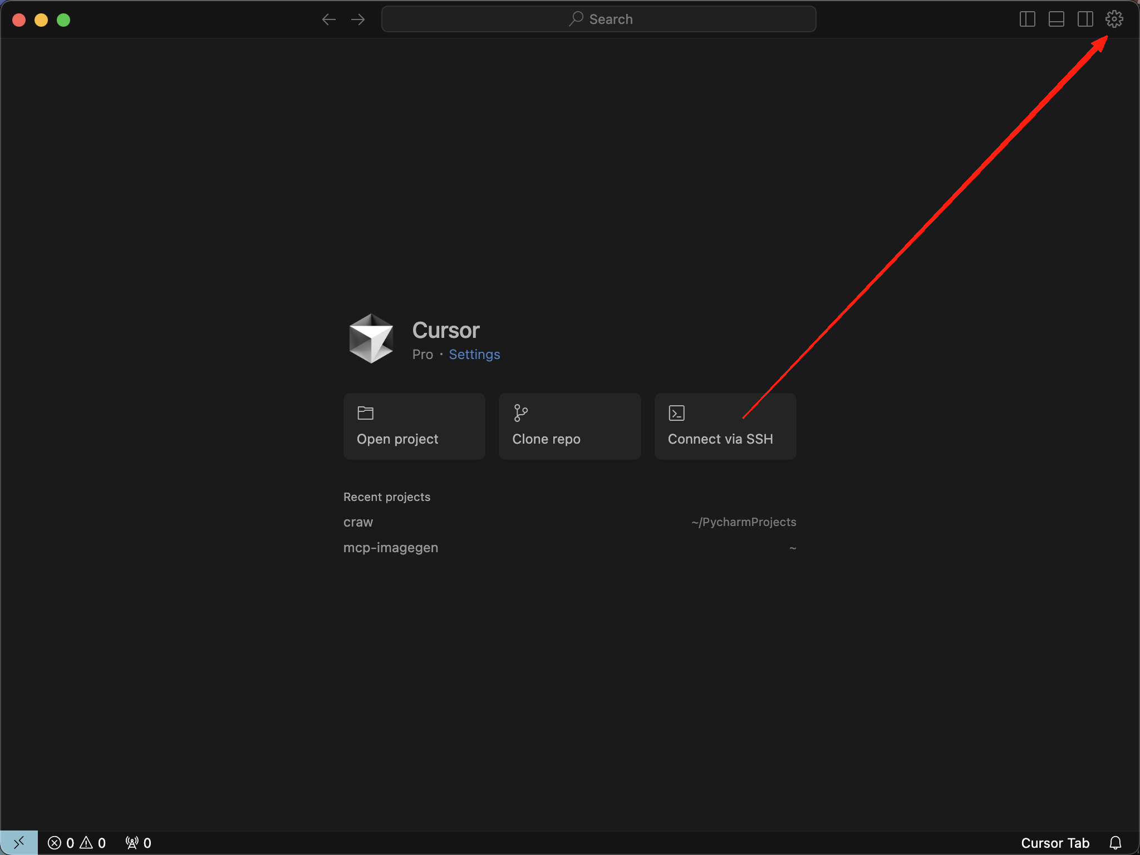The image size is (1140, 855).
Task: Click the top Search bar
Action: click(598, 19)
